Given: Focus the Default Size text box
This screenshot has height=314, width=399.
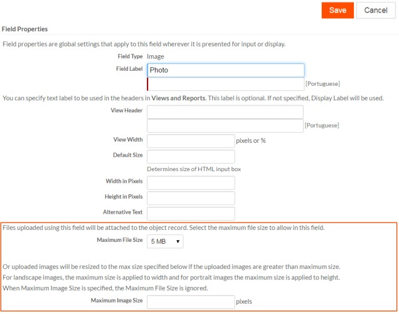Looking at the screenshot, I should (x=191, y=156).
